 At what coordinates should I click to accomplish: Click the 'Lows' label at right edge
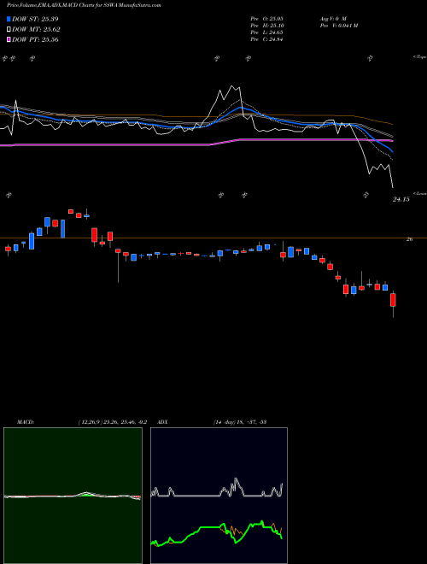(420, 193)
